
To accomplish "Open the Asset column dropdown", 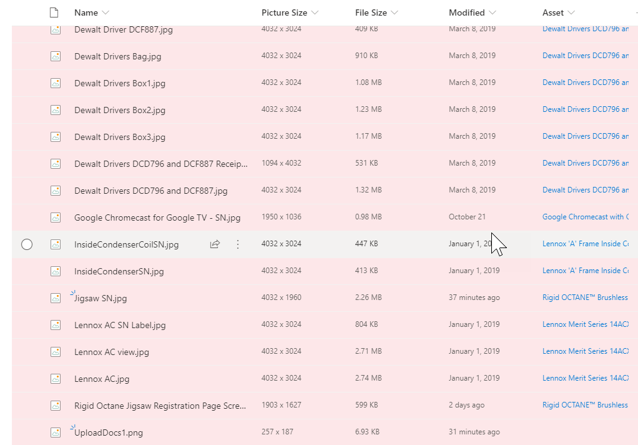I will (x=571, y=12).
